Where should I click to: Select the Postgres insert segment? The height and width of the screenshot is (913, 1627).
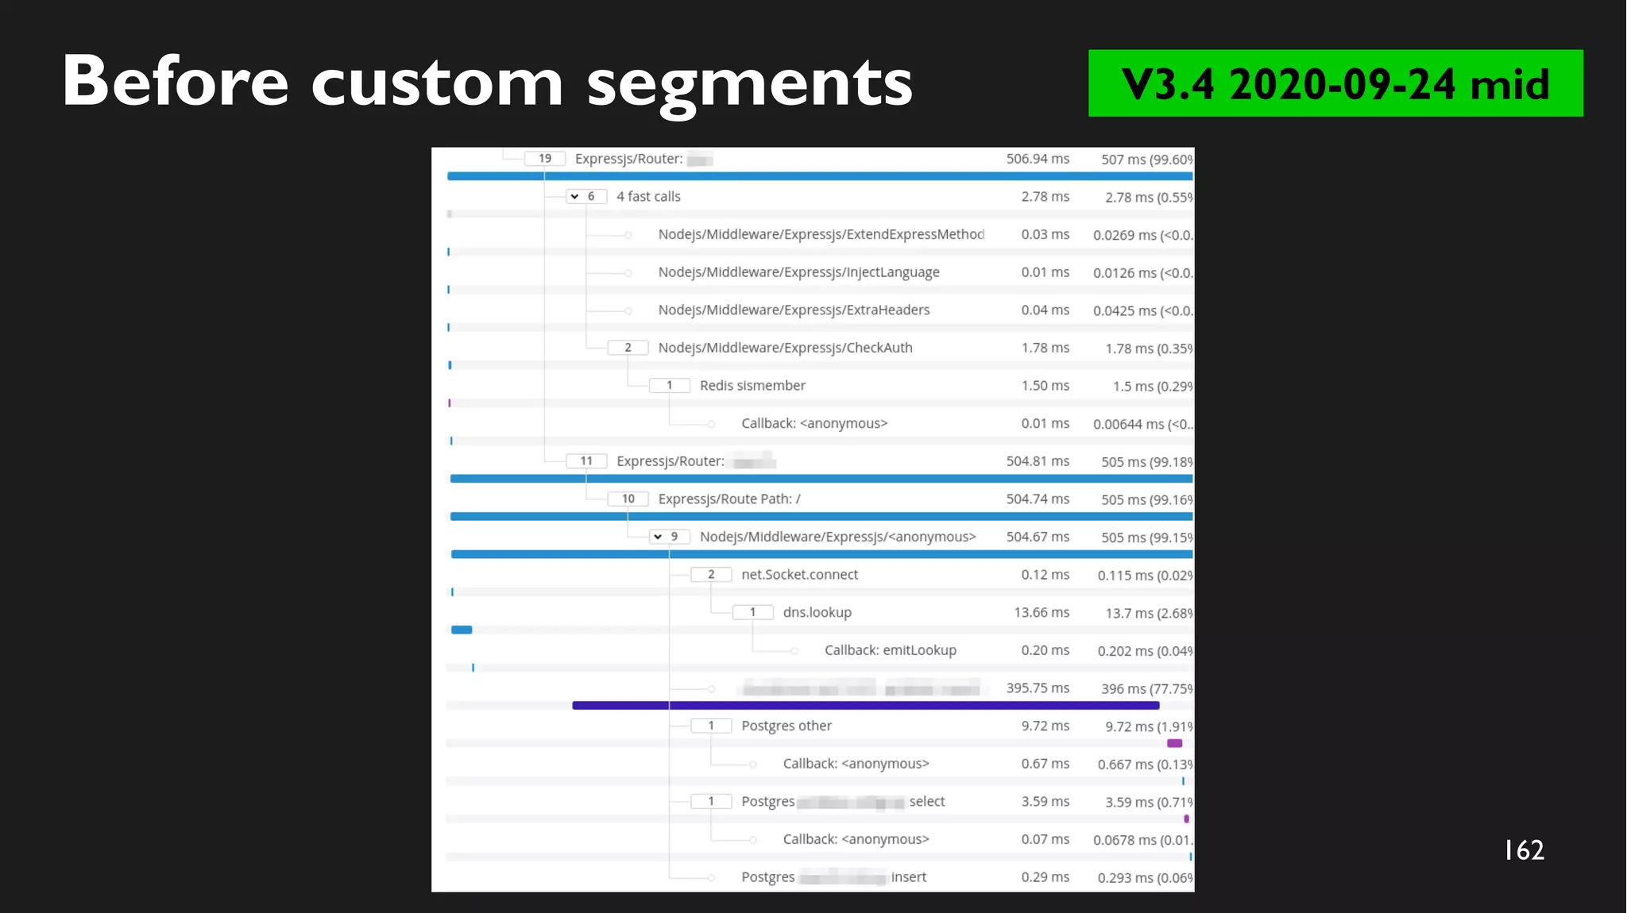coord(834,877)
